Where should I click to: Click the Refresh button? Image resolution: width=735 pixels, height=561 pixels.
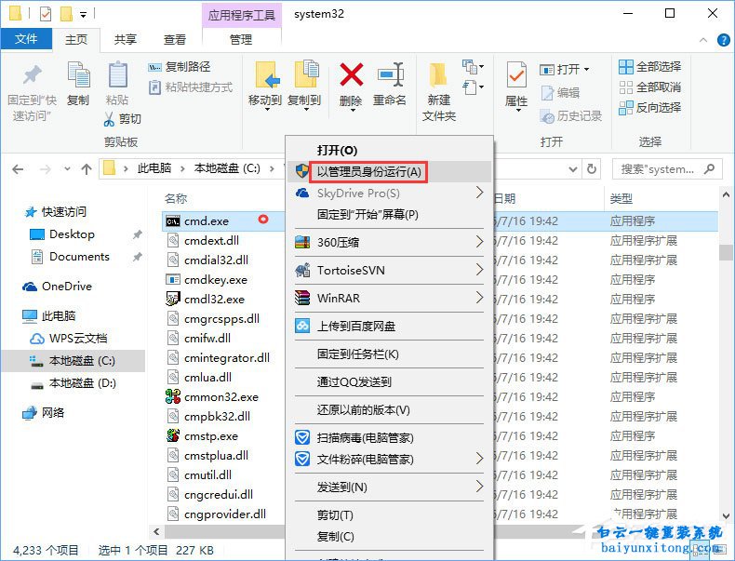click(x=592, y=168)
